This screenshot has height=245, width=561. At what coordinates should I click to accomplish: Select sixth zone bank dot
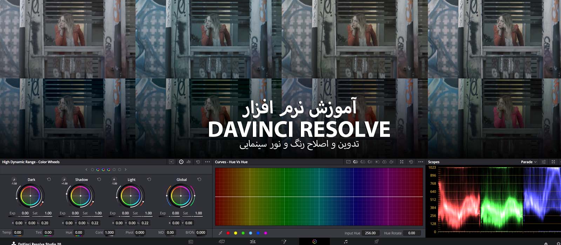(x=120, y=170)
